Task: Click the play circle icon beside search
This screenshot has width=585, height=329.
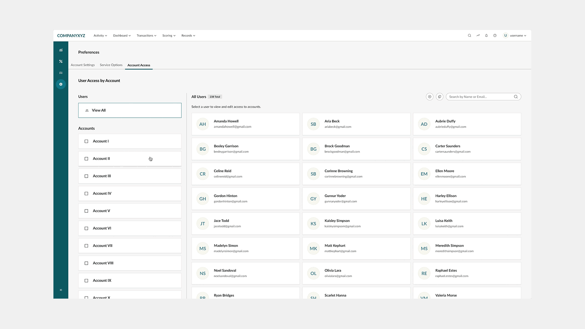Action: (x=430, y=97)
